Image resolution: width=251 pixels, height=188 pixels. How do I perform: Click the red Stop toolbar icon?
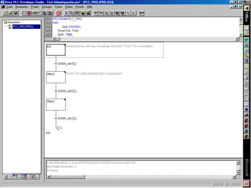click(29, 13)
